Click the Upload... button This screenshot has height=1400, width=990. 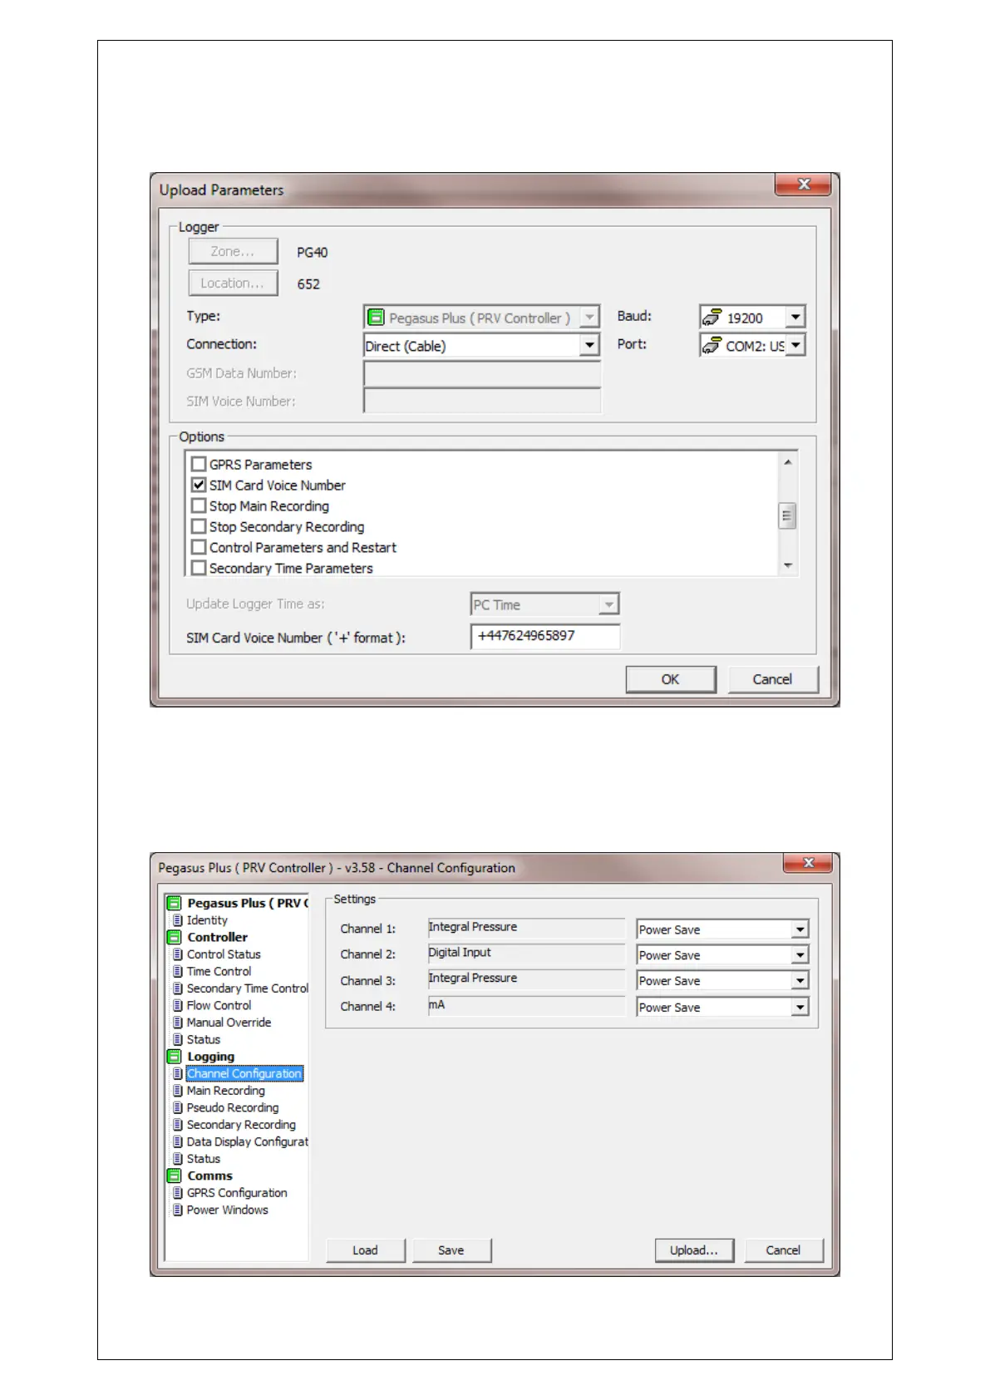click(694, 1250)
